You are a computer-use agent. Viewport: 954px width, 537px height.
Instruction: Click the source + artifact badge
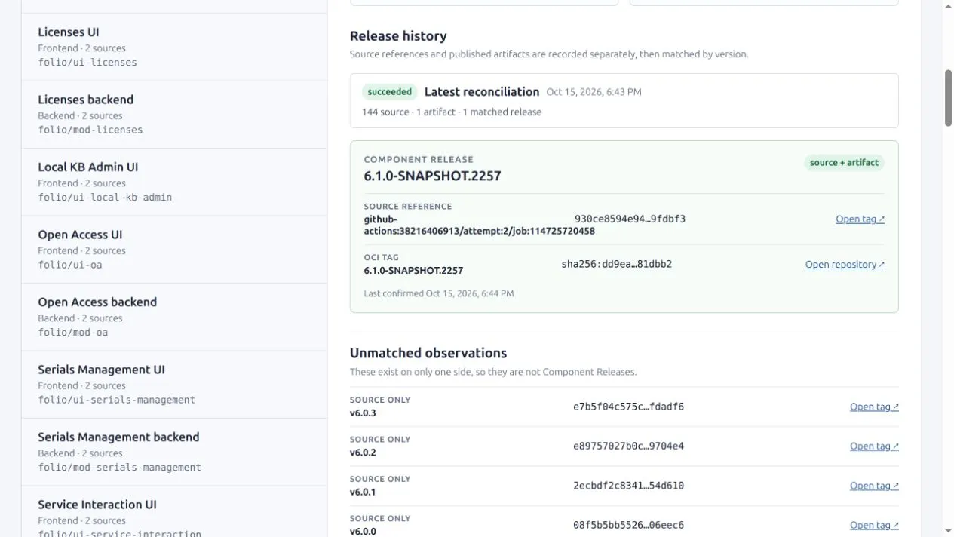[844, 163]
